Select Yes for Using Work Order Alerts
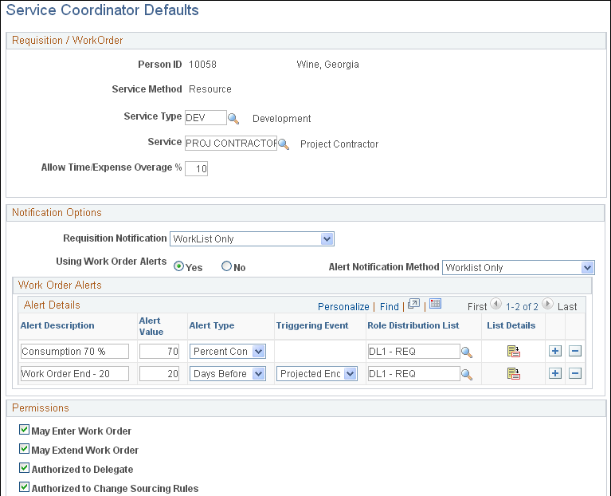 pos(179,266)
